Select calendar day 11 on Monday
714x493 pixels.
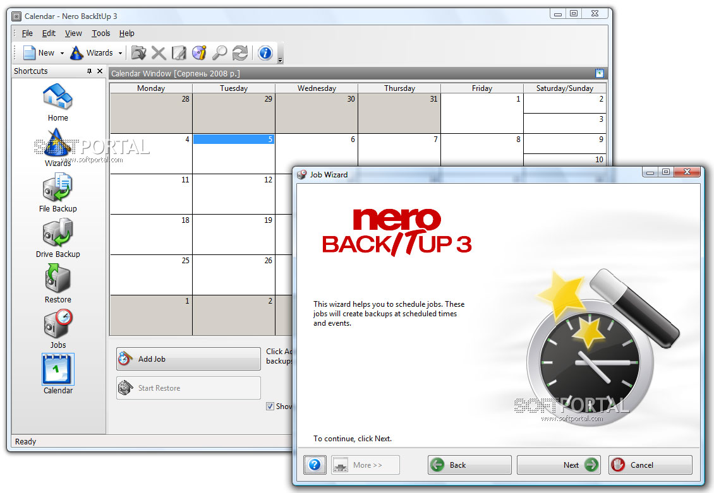click(x=151, y=194)
